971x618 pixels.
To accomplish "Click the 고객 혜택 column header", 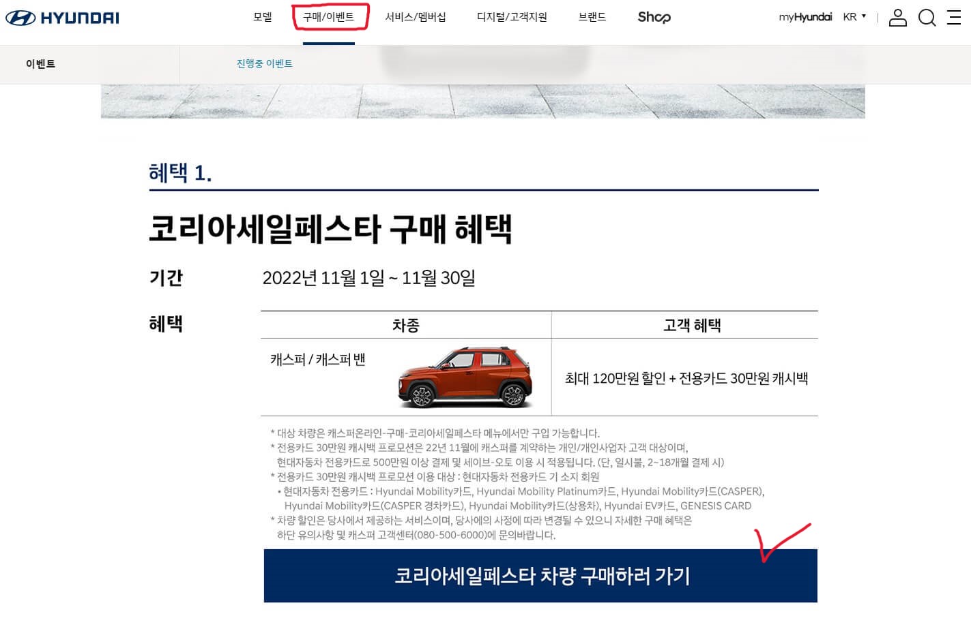I will [692, 325].
